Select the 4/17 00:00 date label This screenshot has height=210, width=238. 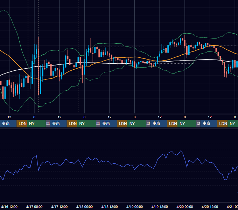coord(34,206)
